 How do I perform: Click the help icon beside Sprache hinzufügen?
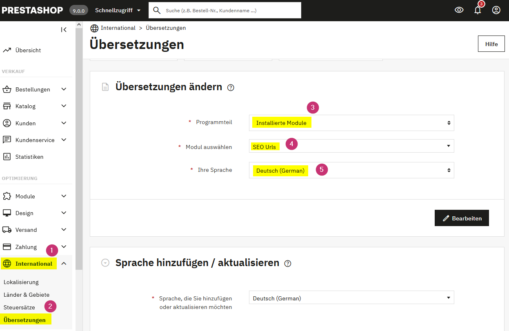click(x=288, y=264)
